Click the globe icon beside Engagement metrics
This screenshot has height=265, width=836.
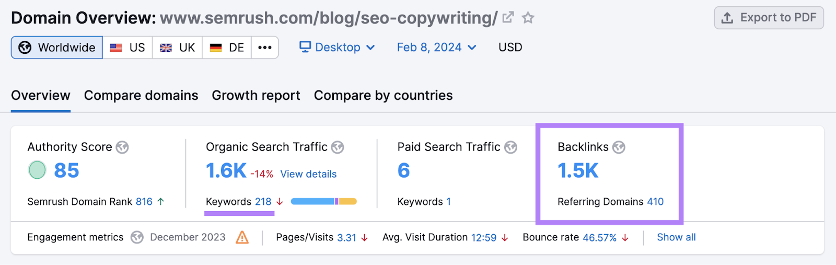(137, 237)
